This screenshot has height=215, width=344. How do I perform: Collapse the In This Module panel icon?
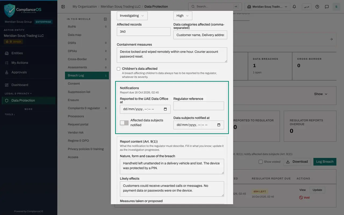pyautogui.click(x=105, y=19)
